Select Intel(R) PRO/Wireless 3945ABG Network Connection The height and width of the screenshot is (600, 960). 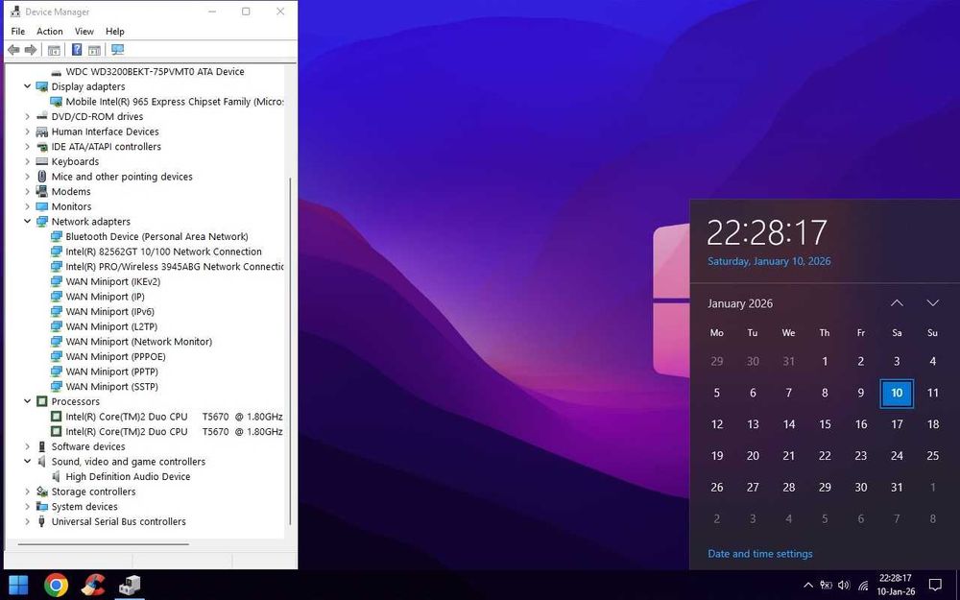[175, 267]
